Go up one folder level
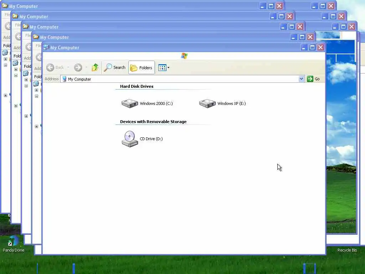This screenshot has width=365, height=274. tap(95, 67)
